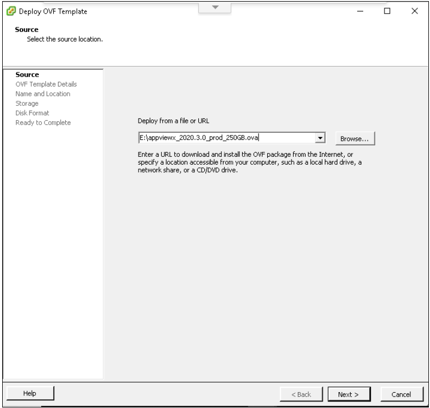Click the 'Deploy from a file or URL' label
The width and height of the screenshot is (430, 408).
coord(173,121)
